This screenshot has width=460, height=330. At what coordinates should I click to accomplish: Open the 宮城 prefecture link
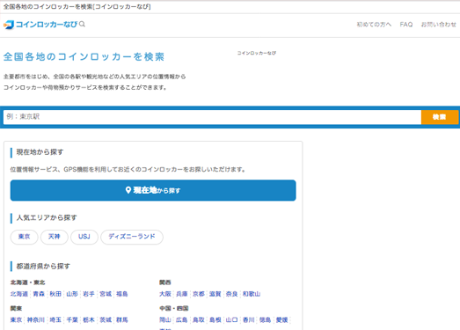pos(106,294)
